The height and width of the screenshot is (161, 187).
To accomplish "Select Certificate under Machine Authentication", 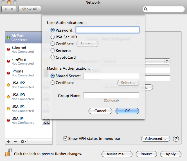I will click(53, 83).
